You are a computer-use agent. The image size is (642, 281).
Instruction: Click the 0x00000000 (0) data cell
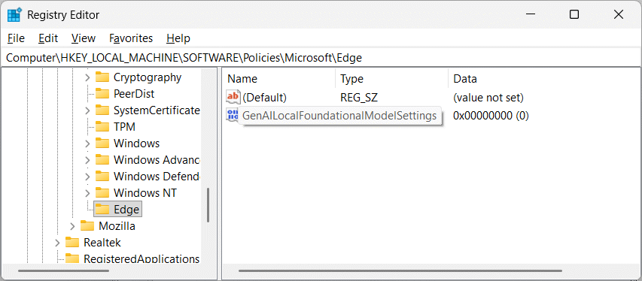click(x=491, y=116)
